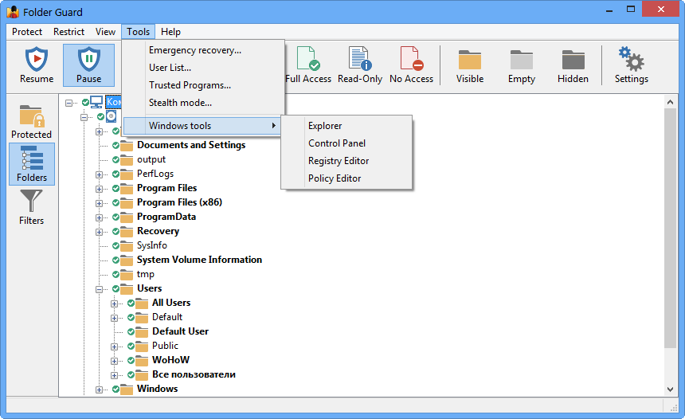The height and width of the screenshot is (419, 685).
Task: Expand the All Users folder node
Action: tap(114, 303)
